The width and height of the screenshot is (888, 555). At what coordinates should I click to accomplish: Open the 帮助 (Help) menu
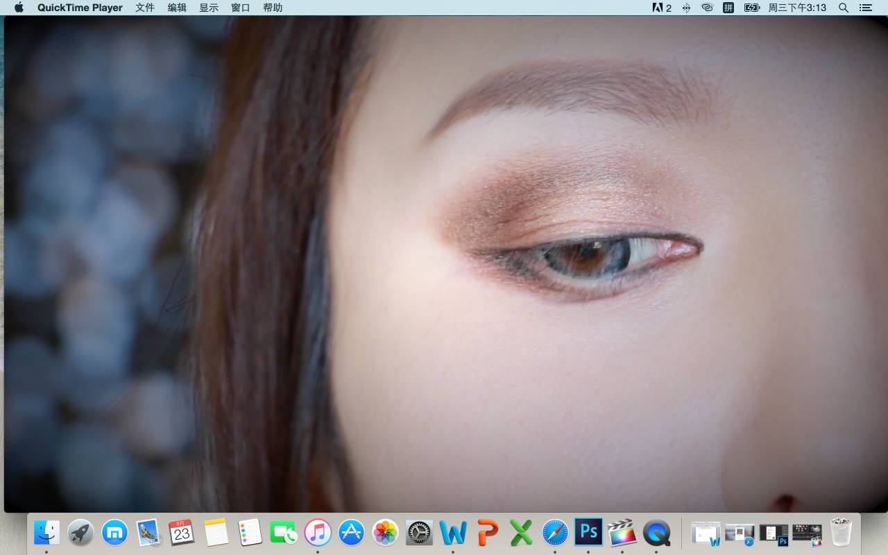tap(273, 8)
